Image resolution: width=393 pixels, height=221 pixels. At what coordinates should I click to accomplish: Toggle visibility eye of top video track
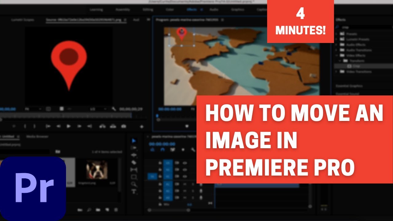tap(185, 163)
